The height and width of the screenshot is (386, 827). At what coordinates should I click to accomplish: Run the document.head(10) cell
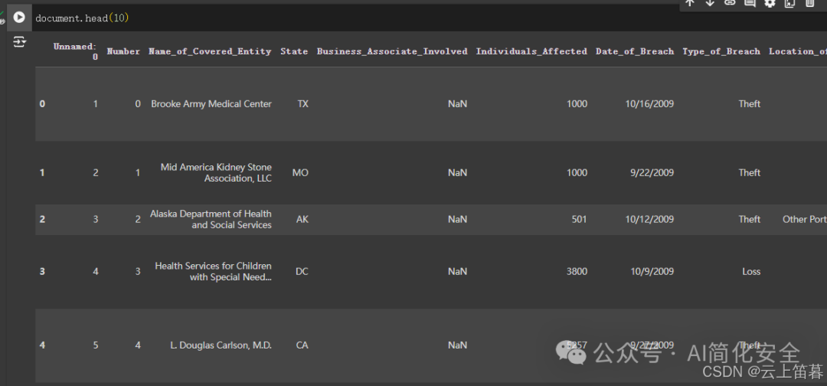[19, 18]
